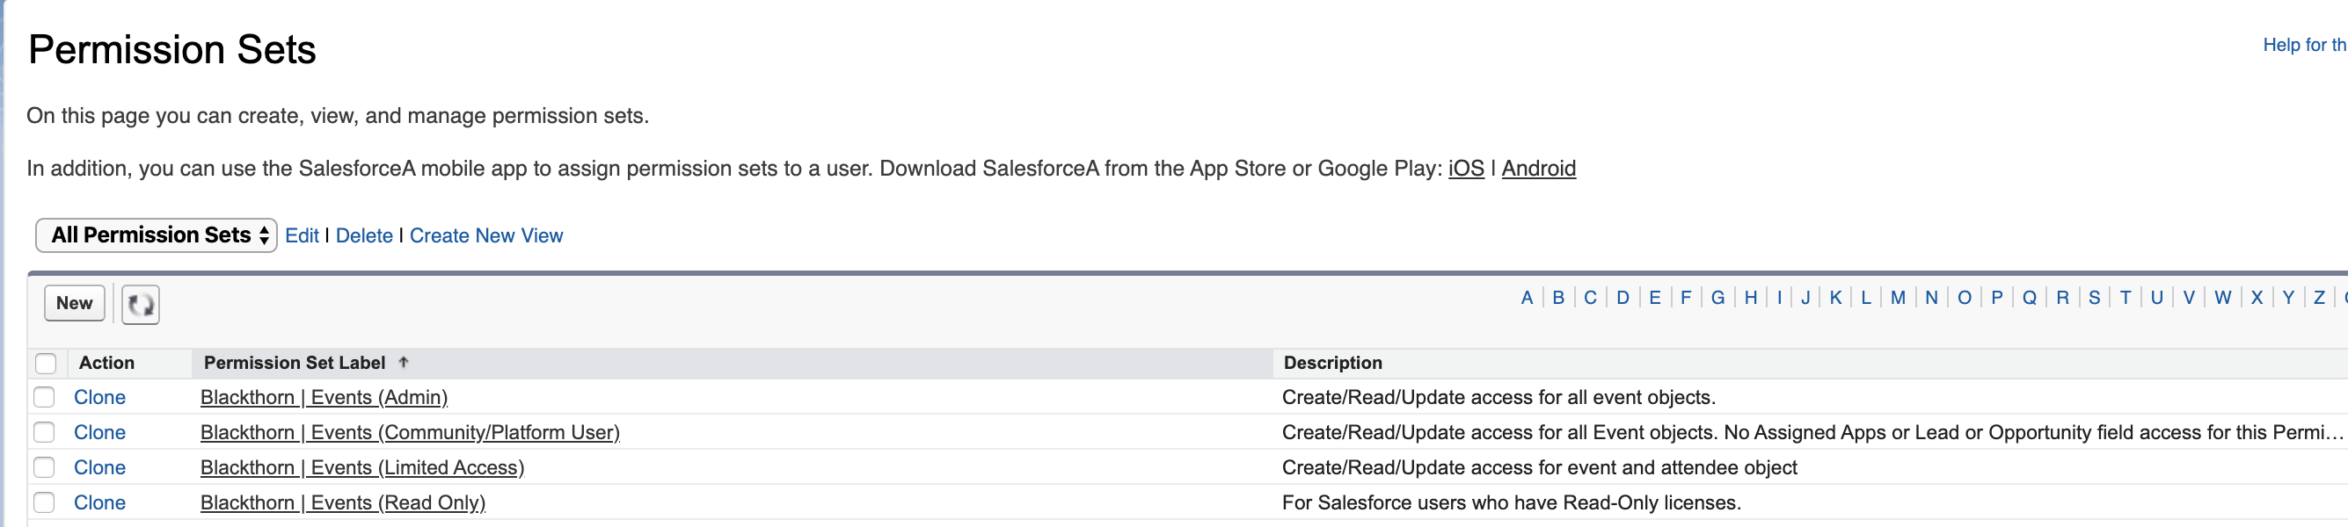
Task: Click Delete view link
Action: click(364, 235)
